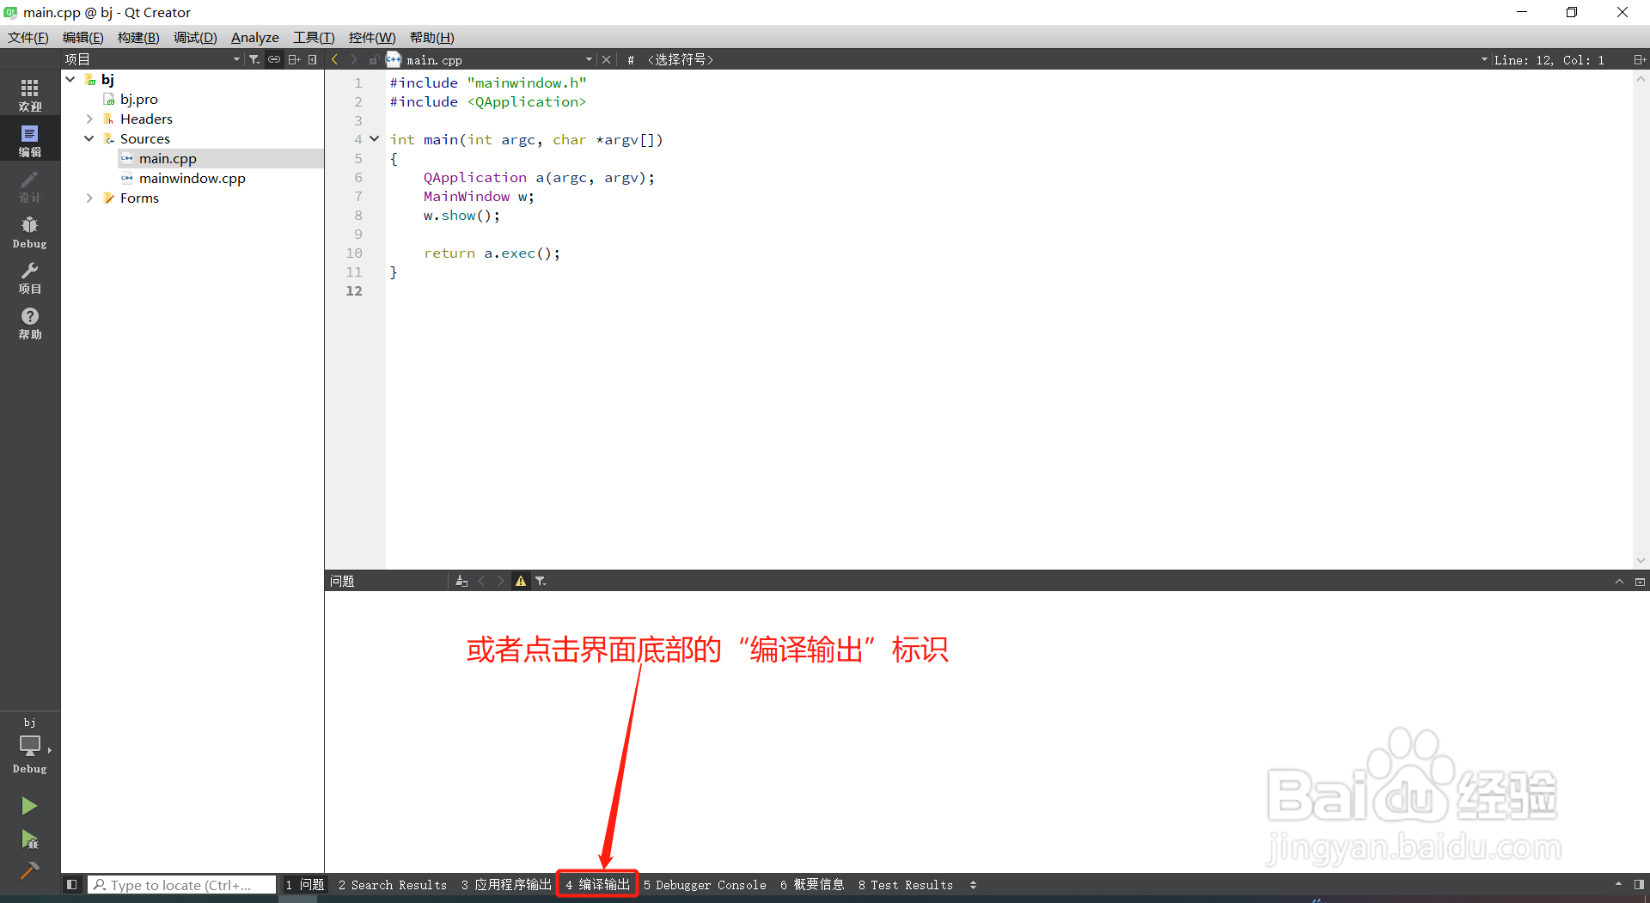
Task: Open the 项目 (Projects) mode with wrench icon
Action: point(30,278)
